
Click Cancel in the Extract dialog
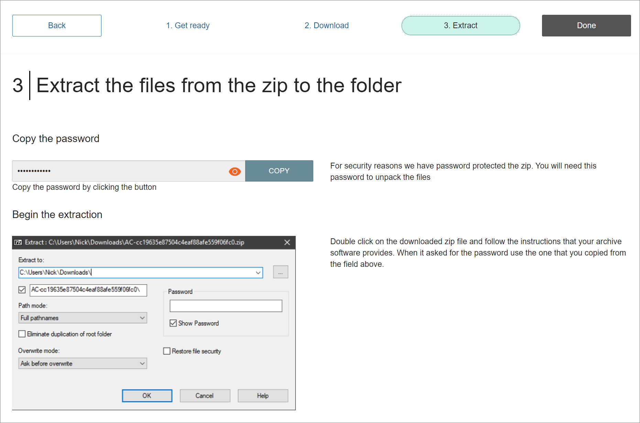pyautogui.click(x=205, y=395)
